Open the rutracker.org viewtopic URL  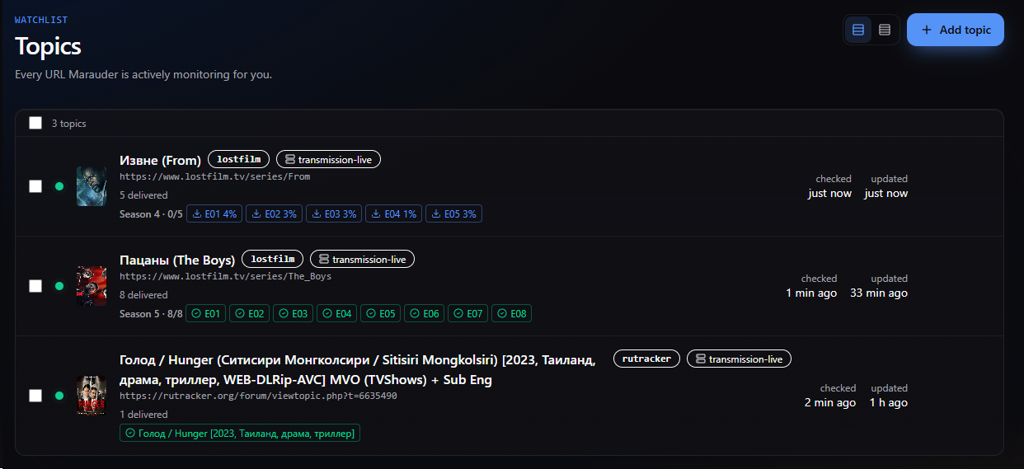[x=258, y=396]
